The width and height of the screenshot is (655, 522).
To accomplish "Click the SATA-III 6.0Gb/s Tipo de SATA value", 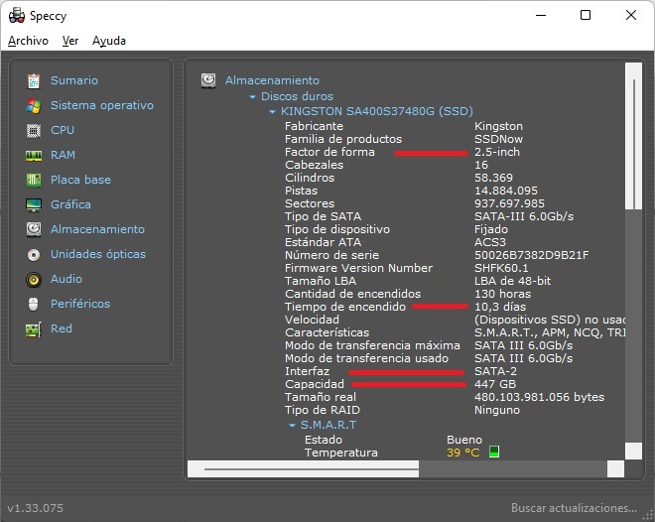I will click(524, 216).
